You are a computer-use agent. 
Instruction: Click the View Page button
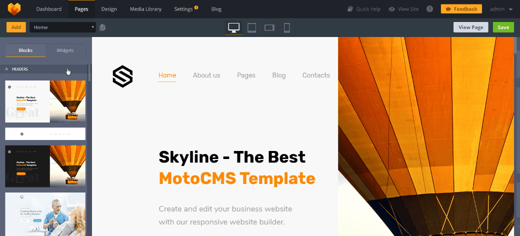tap(470, 27)
